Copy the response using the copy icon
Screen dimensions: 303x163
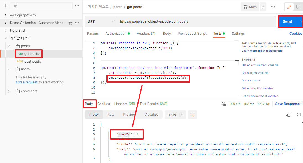pos(288,115)
